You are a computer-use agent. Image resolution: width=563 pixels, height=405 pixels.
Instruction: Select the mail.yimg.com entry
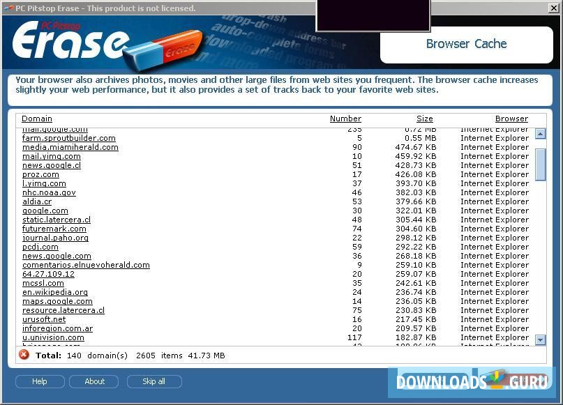52,156
